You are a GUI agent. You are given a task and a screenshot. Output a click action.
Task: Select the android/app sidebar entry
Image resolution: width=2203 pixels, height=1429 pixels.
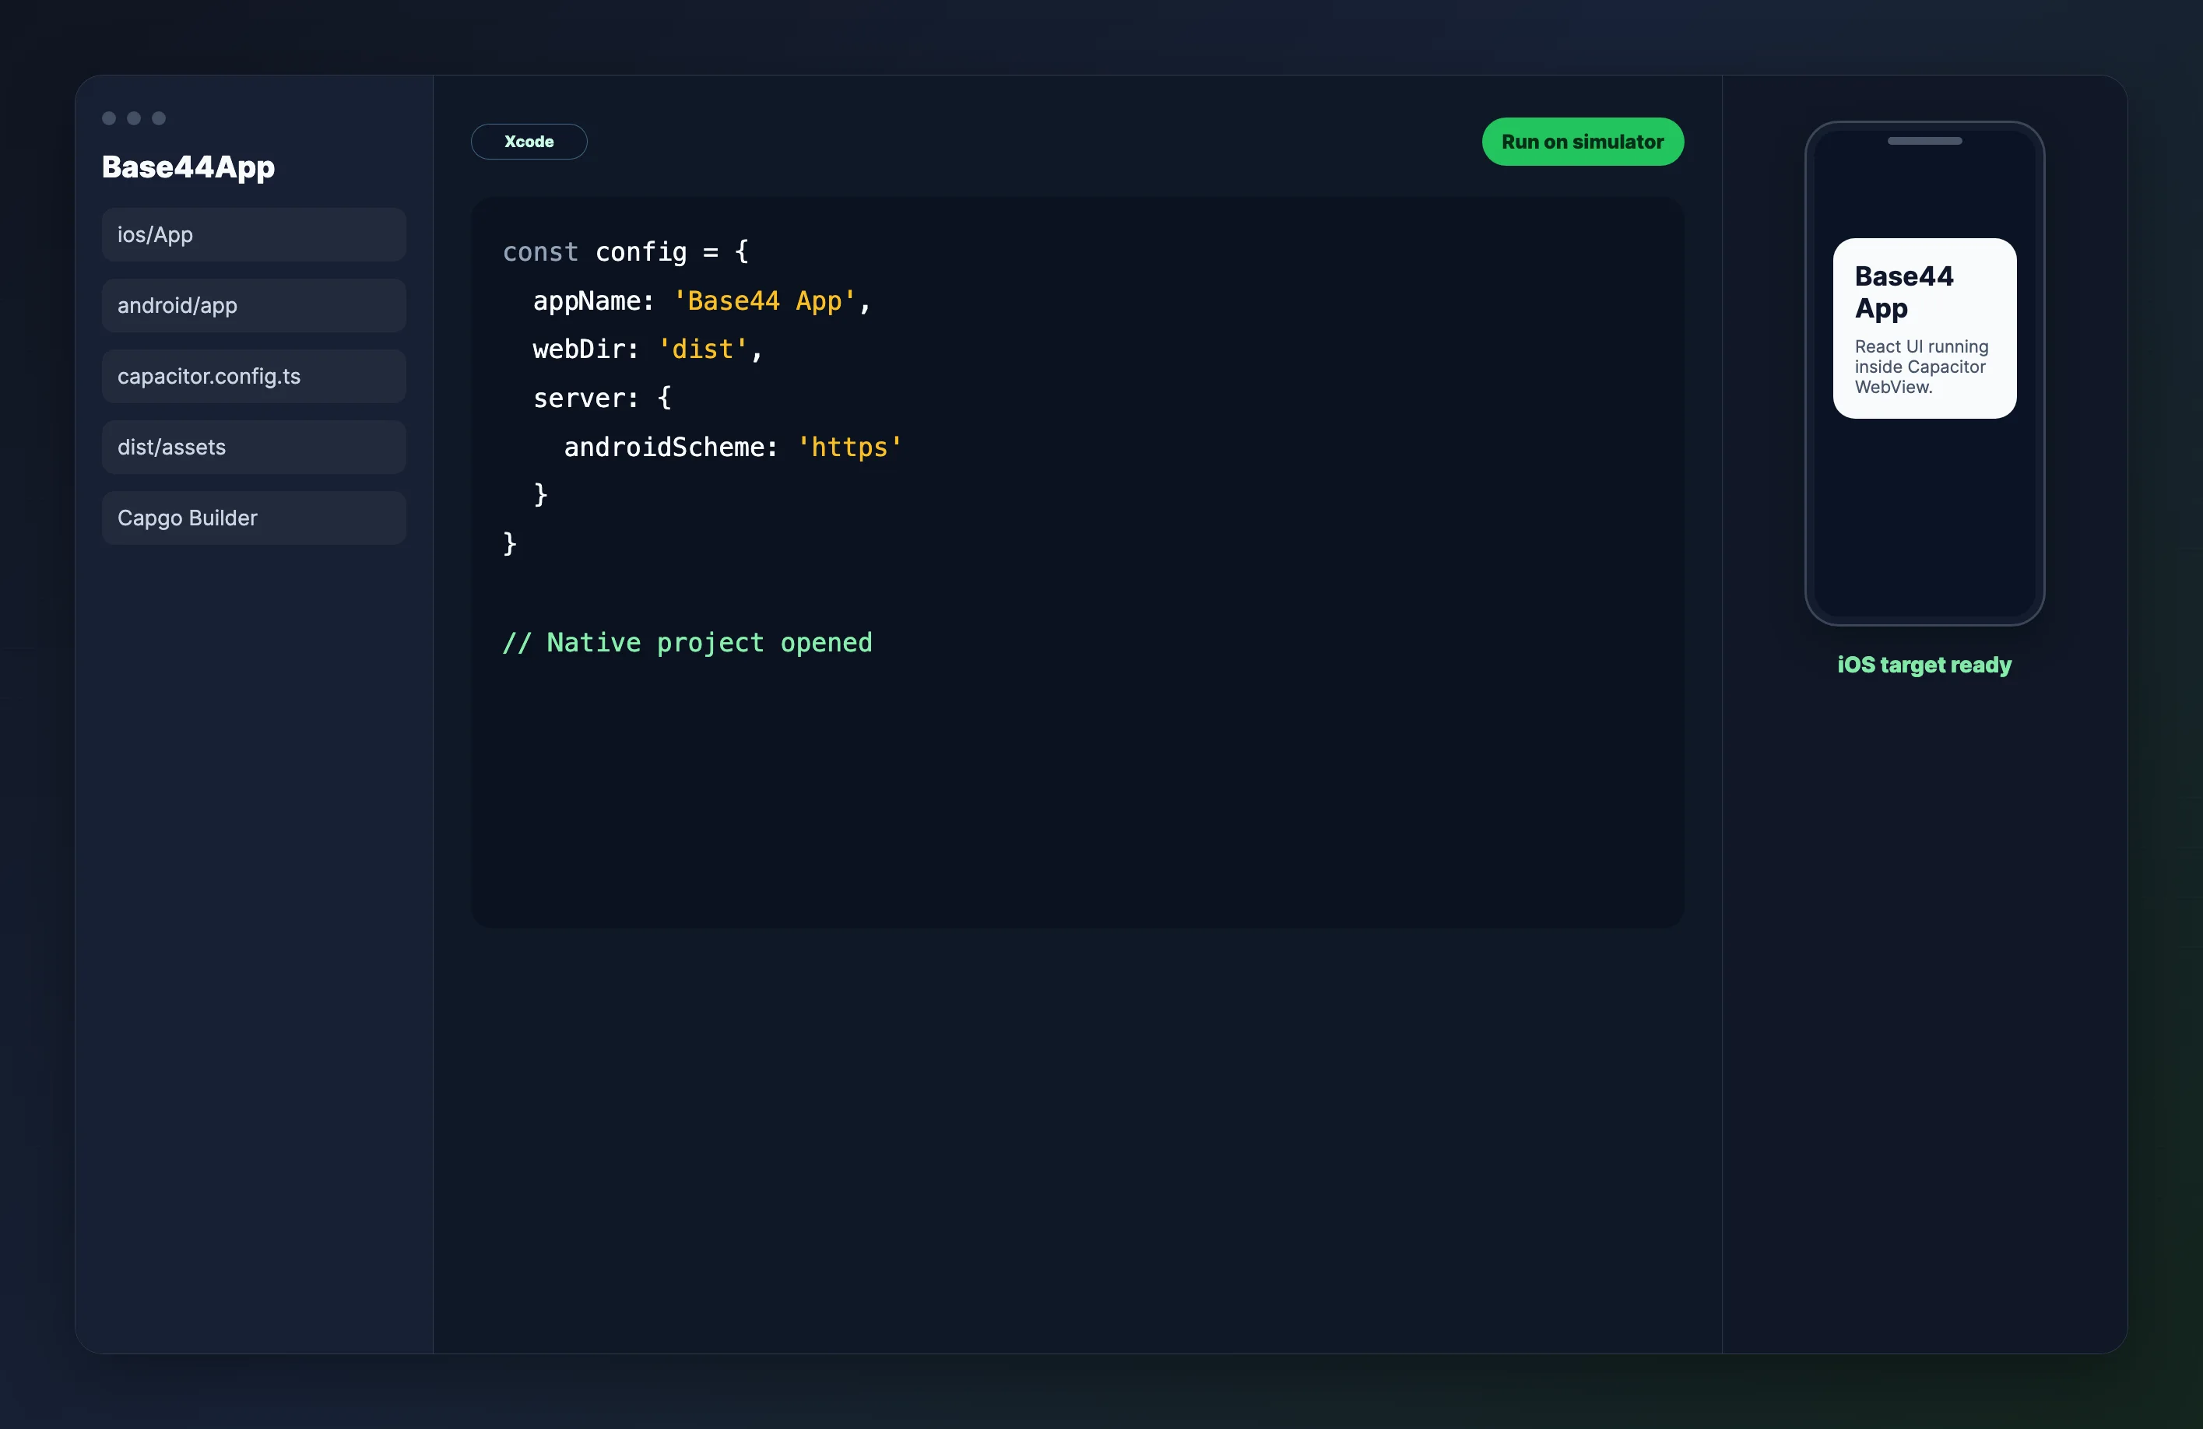point(254,305)
